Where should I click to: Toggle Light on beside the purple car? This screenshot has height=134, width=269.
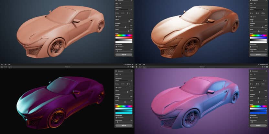(x=116, y=88)
